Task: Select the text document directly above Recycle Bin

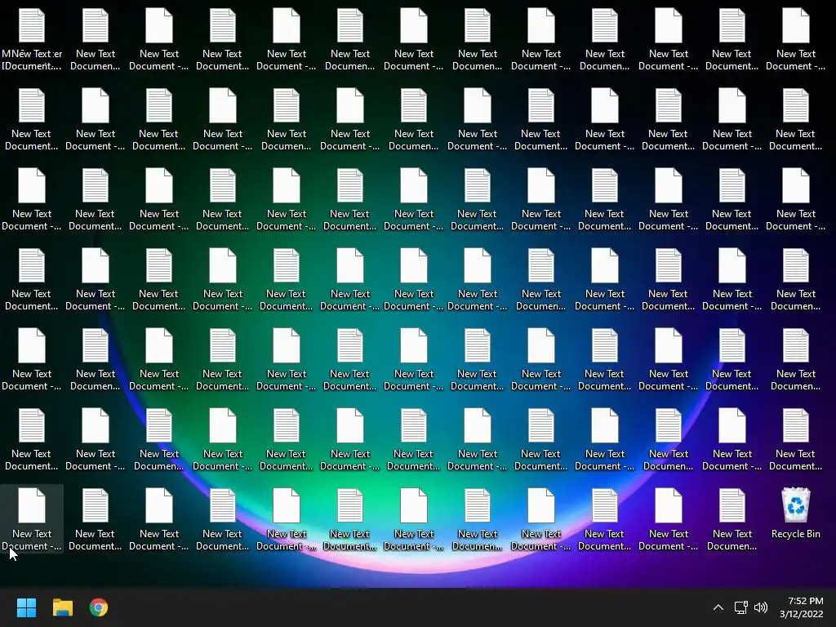Action: [x=795, y=438]
